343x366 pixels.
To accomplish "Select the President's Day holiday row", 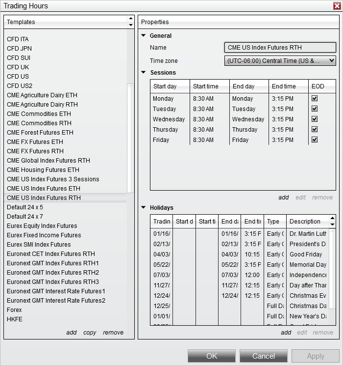I will click(x=240, y=244).
